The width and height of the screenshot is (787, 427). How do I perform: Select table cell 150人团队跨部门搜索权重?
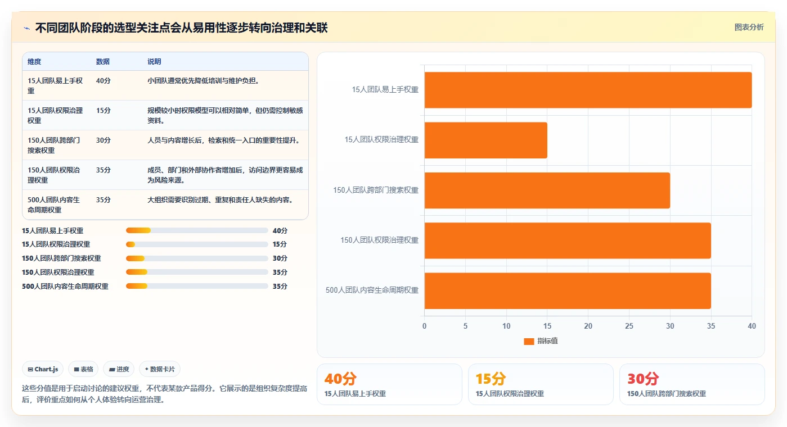pyautogui.click(x=56, y=145)
